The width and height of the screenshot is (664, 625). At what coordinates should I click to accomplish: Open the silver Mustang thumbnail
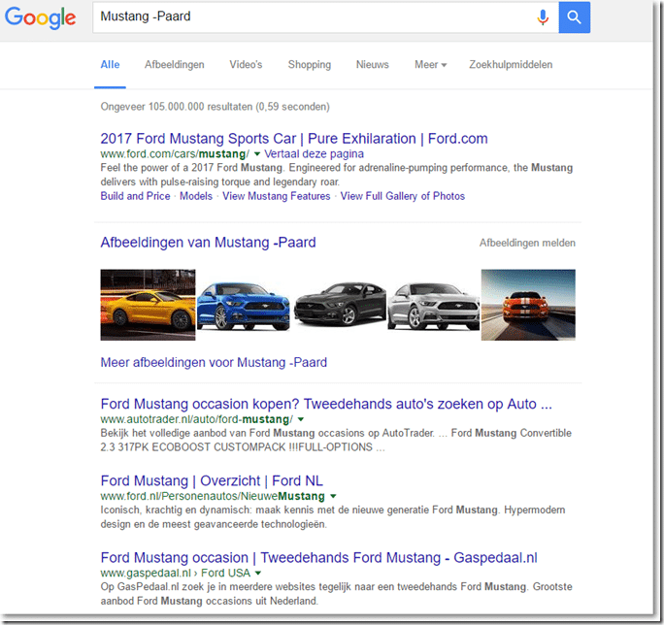(434, 307)
